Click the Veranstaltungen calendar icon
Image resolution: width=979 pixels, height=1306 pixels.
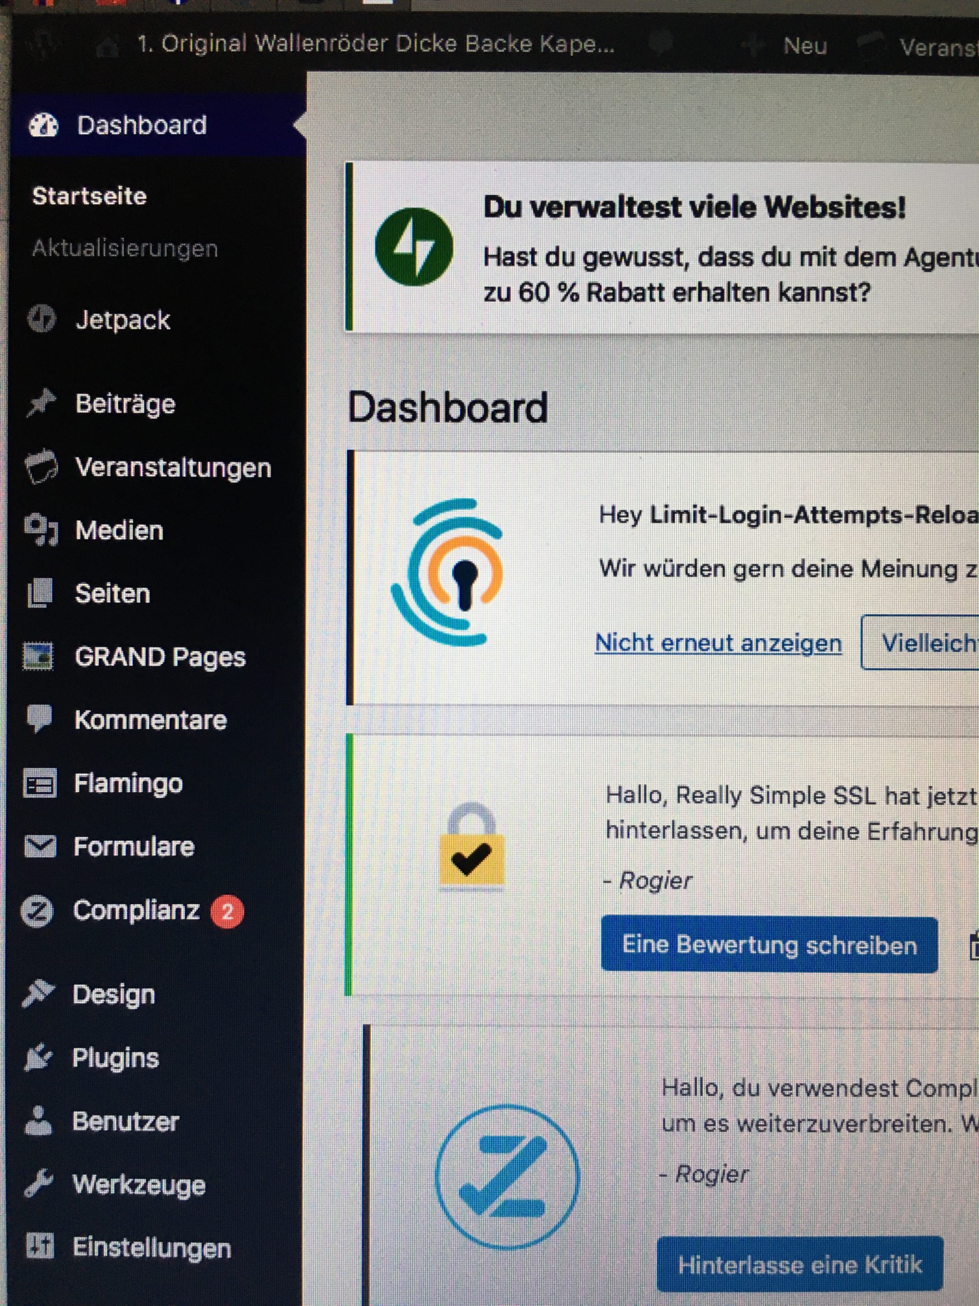tap(41, 466)
